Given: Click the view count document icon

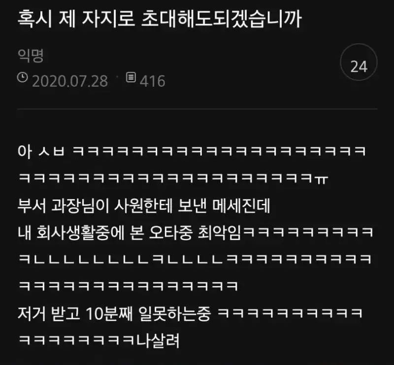Looking at the screenshot, I should coord(131,77).
